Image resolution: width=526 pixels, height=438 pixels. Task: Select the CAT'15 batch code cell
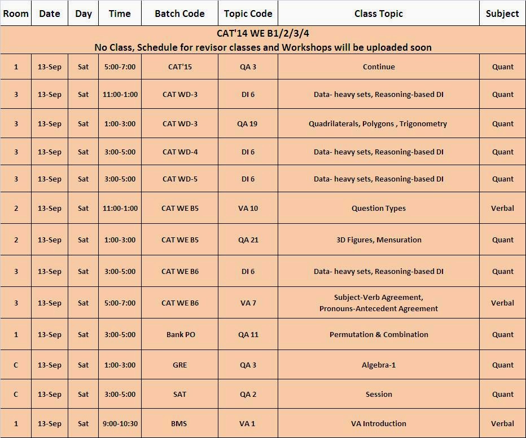[180, 67]
